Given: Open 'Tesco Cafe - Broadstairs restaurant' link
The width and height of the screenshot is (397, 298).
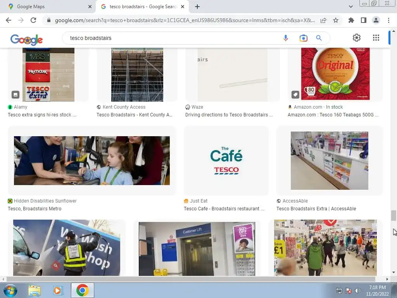Looking at the screenshot, I should tap(224, 209).
